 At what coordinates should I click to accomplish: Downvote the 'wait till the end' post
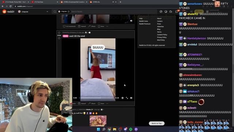[x=59, y=38]
